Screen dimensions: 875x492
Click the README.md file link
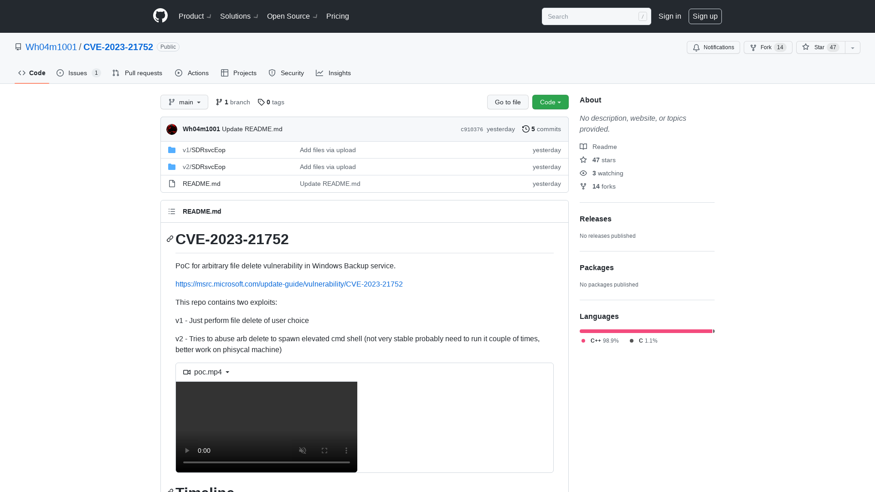point(201,183)
